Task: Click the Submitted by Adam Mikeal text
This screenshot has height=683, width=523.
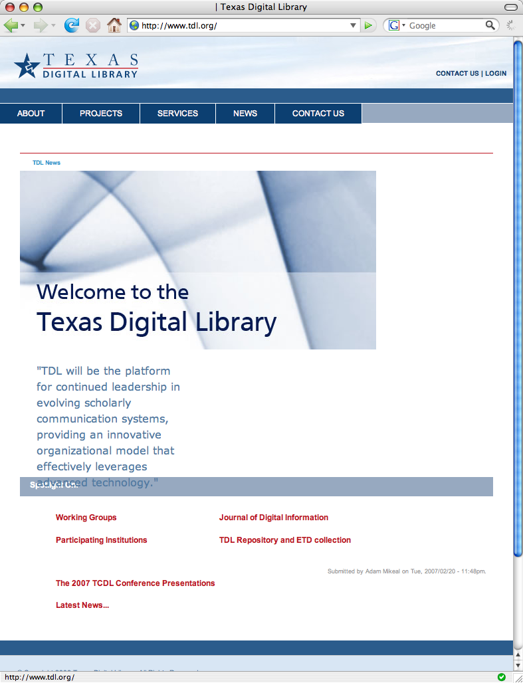Action: (x=407, y=571)
